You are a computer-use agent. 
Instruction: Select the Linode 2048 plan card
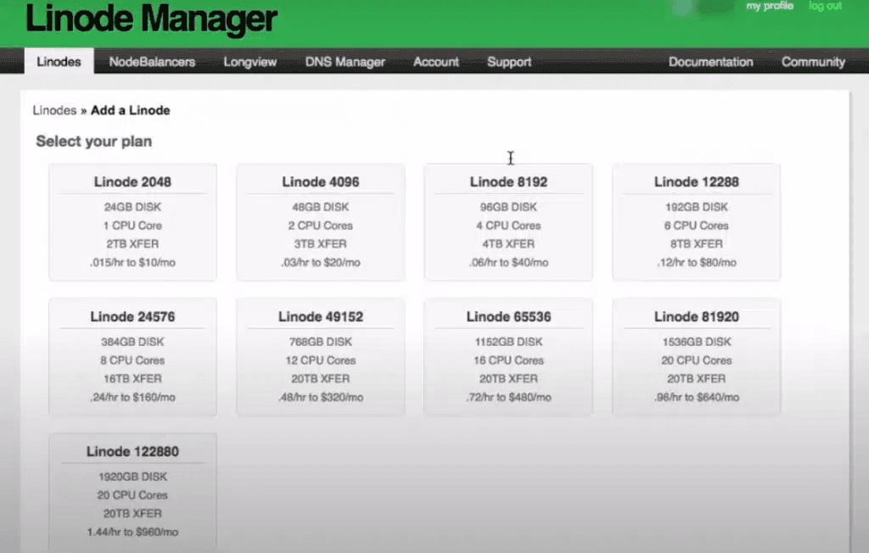[132, 222]
